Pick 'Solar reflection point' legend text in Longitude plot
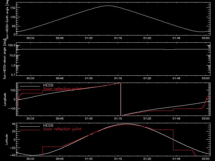The height and width of the screenshot is (161, 215). pos(62,89)
